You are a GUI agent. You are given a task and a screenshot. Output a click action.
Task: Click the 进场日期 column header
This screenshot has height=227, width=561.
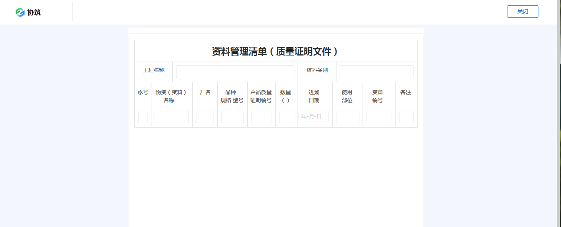(314, 95)
